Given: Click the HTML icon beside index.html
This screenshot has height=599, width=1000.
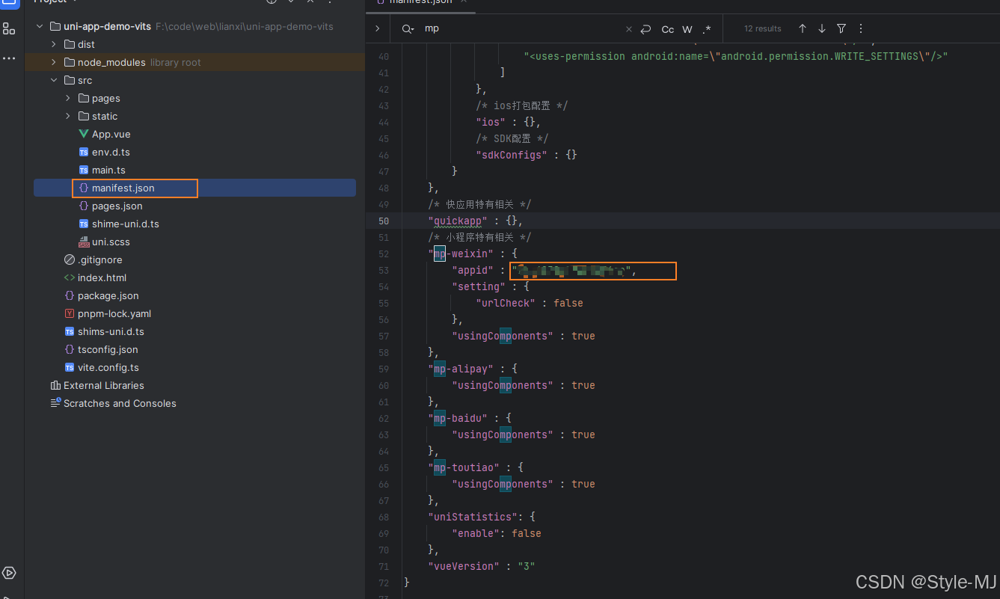Looking at the screenshot, I should (x=70, y=277).
